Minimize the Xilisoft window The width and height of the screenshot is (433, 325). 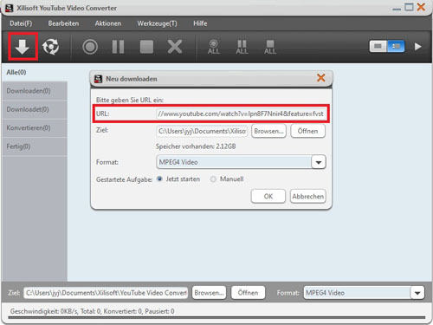tap(397, 9)
